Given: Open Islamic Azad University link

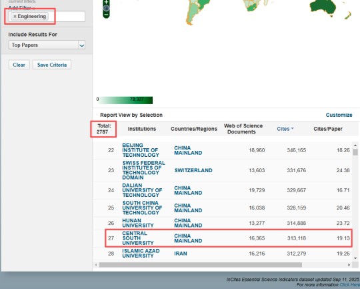Looking at the screenshot, I should tap(141, 254).
